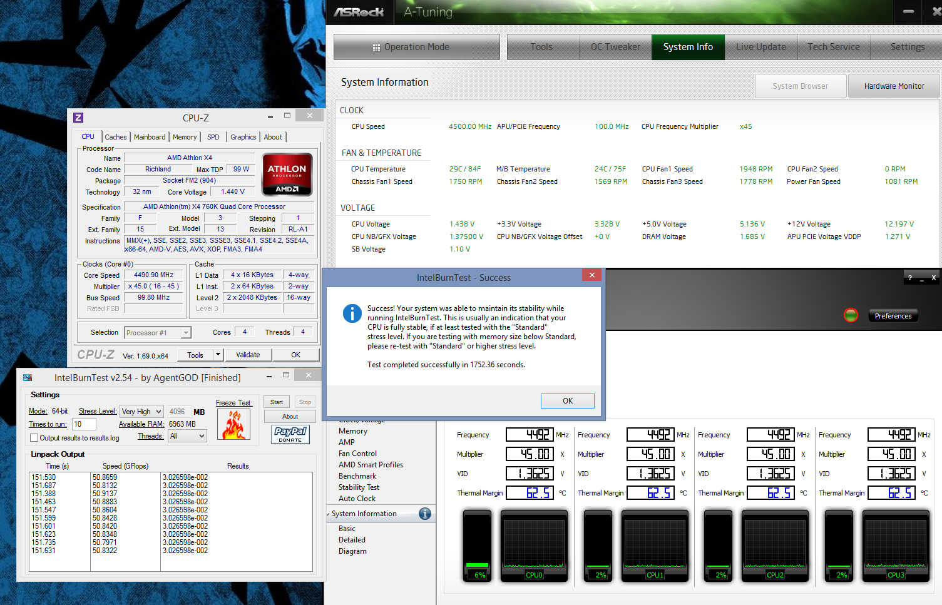Collapse the System Information tree section
The width and height of the screenshot is (942, 605).
tap(328, 514)
